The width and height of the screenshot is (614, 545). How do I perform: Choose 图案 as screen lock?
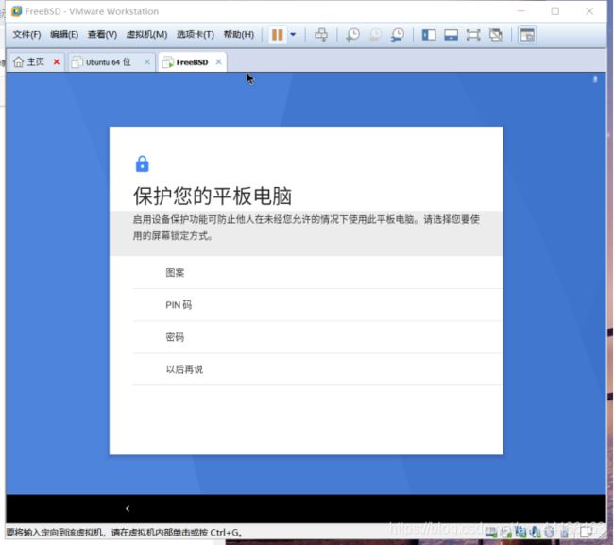tap(317, 272)
